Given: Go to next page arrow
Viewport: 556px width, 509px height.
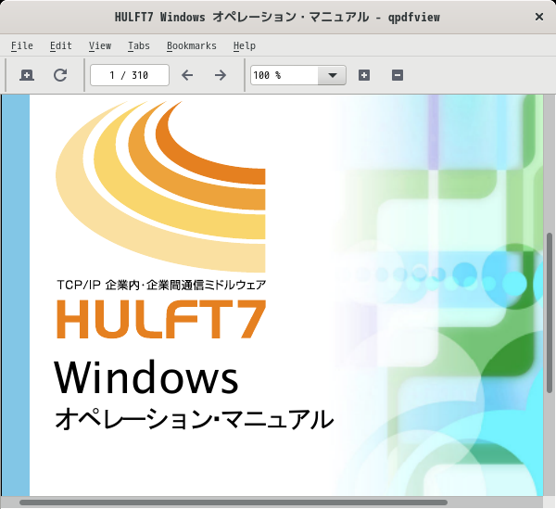Looking at the screenshot, I should 221,75.
